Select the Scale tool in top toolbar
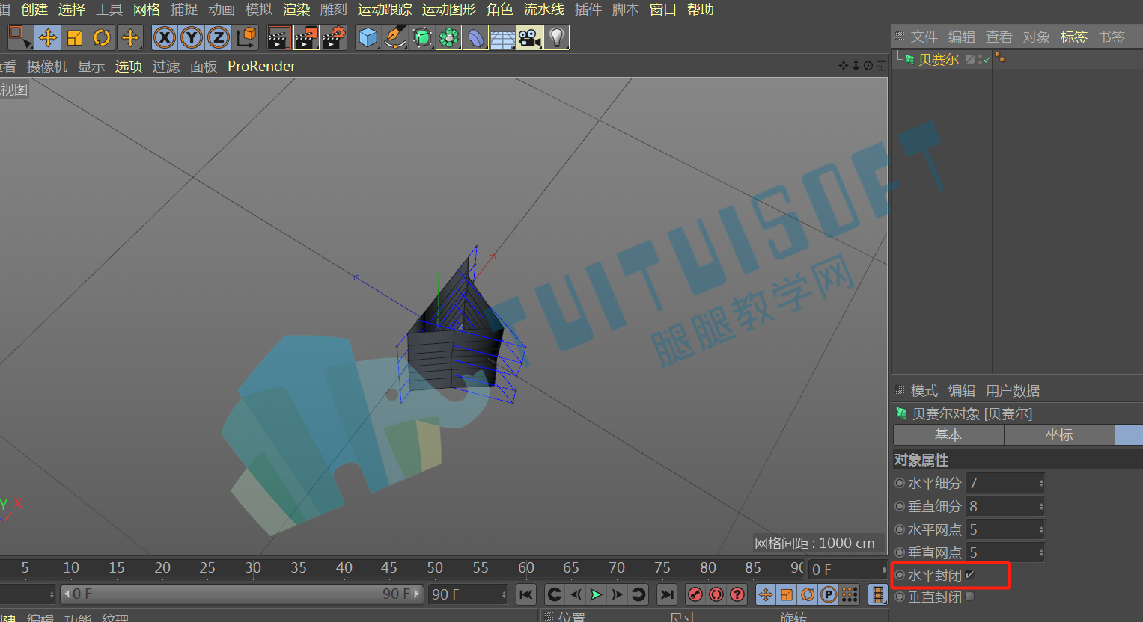Image resolution: width=1143 pixels, height=622 pixels. [75, 37]
